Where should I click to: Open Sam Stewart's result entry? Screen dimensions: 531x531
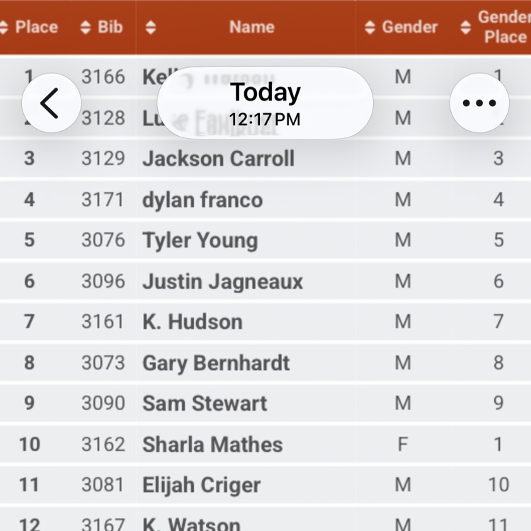[265, 404]
